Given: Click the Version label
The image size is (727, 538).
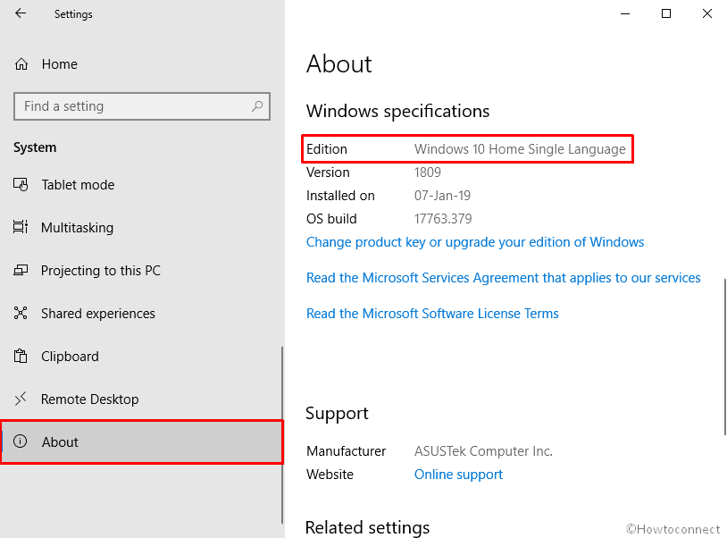Looking at the screenshot, I should click(x=328, y=172).
